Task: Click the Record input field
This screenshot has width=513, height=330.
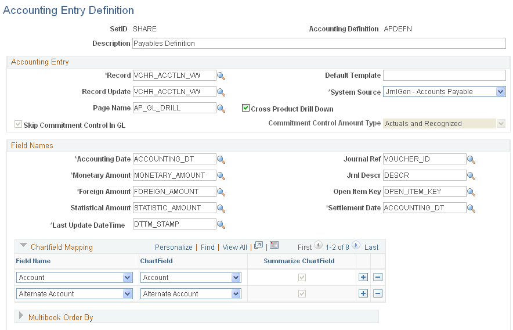Action: (174, 76)
